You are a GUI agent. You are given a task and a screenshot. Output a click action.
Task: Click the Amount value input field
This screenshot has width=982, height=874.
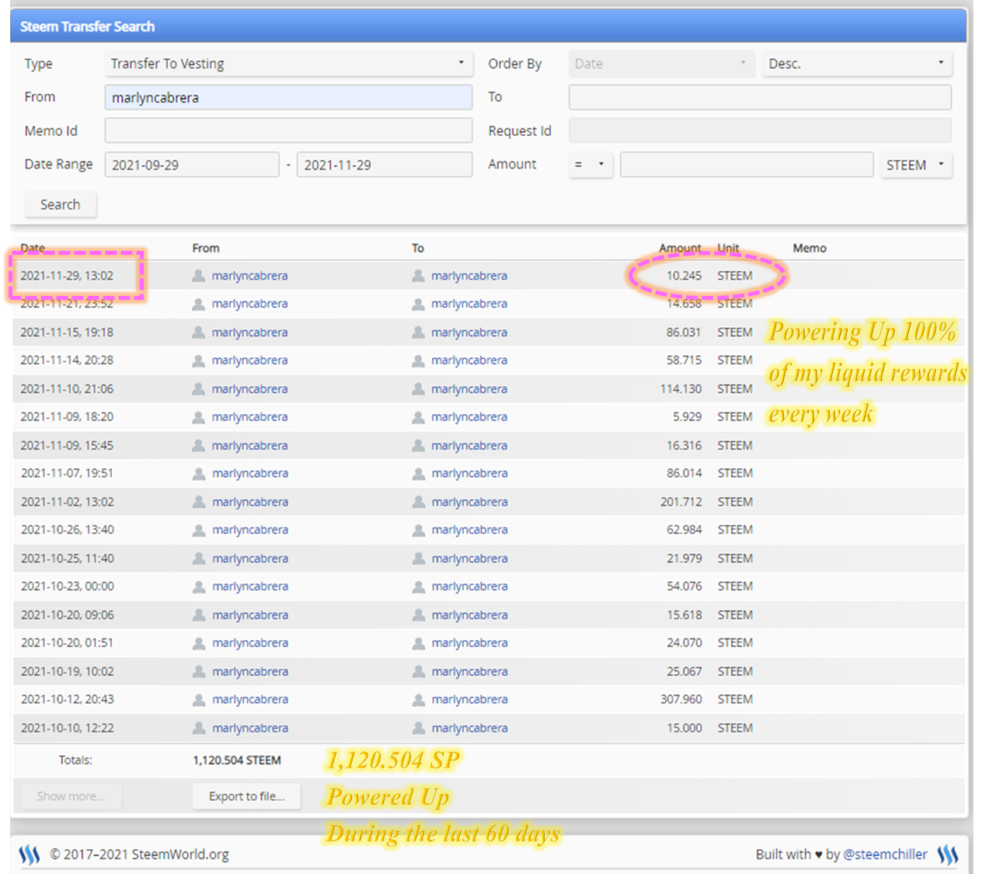pyautogui.click(x=747, y=165)
